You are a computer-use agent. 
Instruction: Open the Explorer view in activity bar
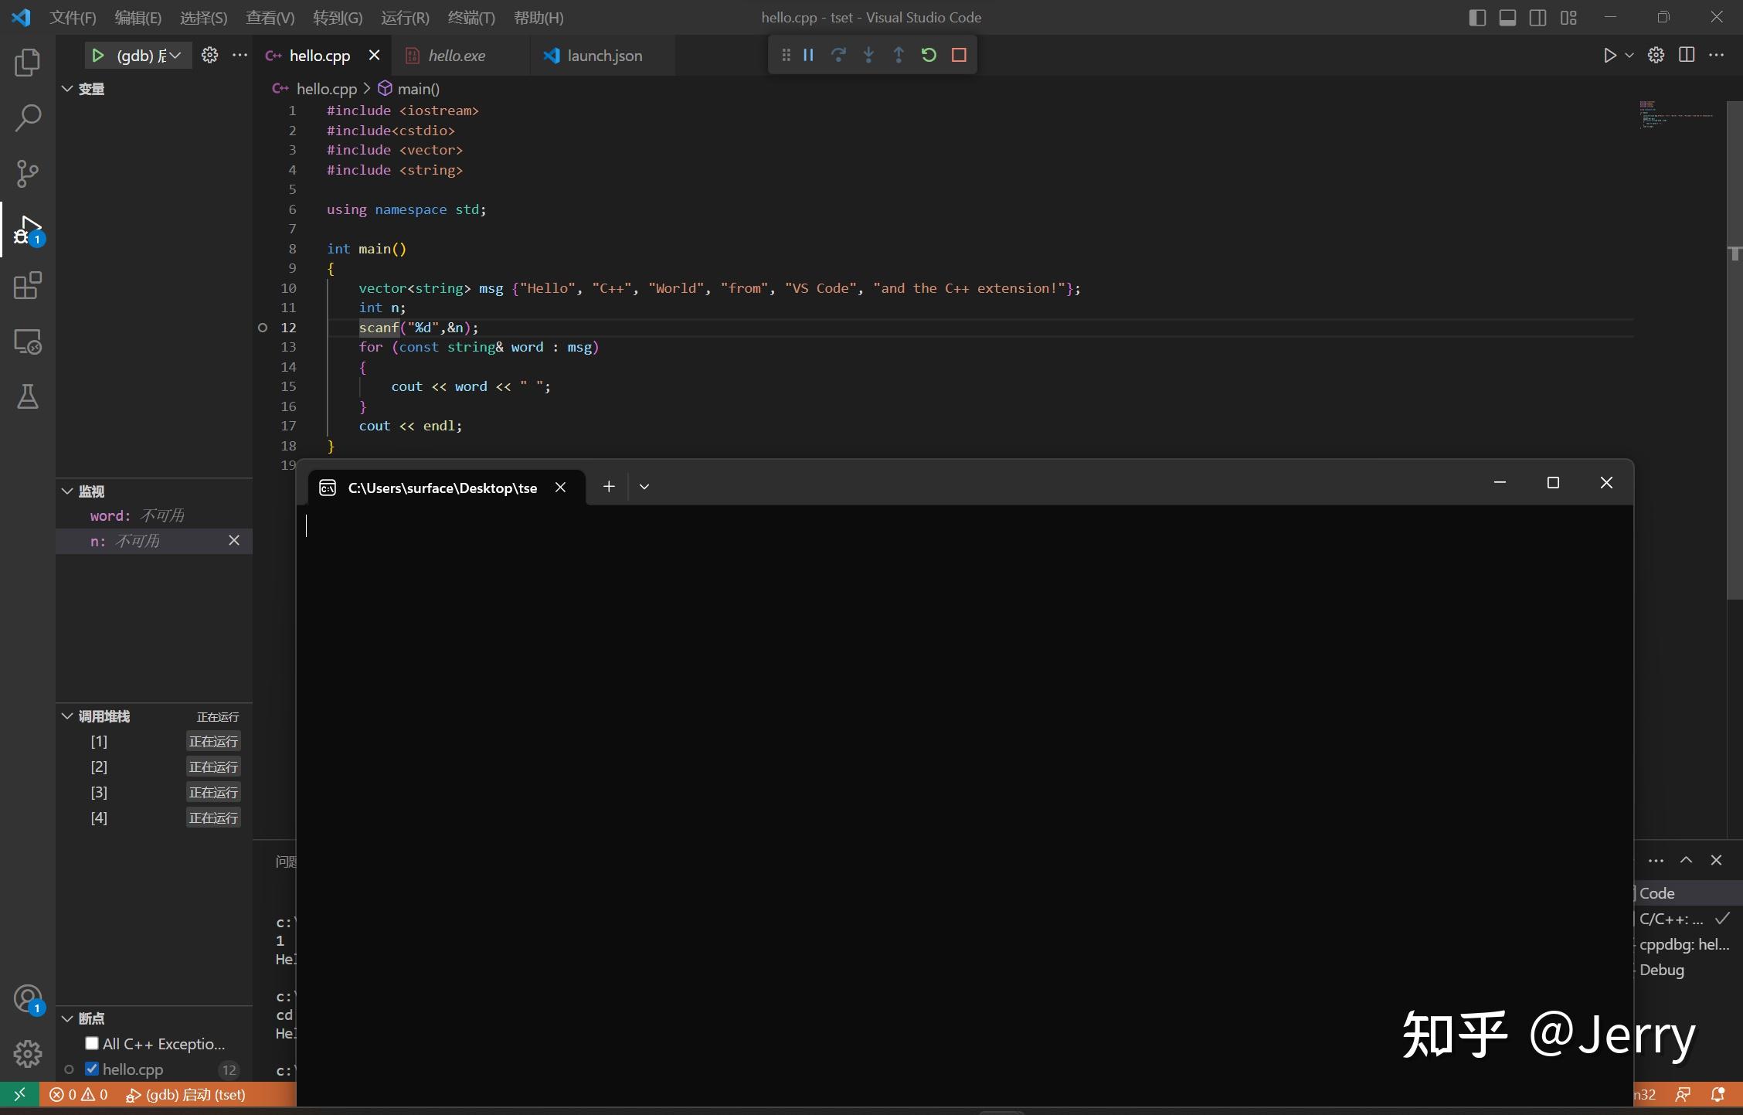click(x=28, y=62)
